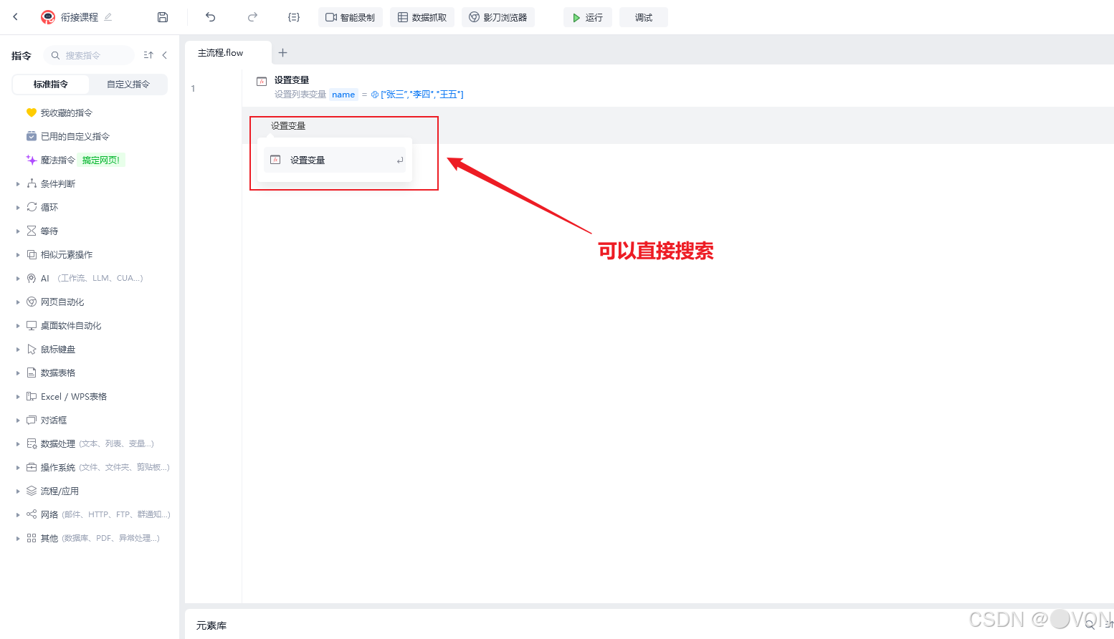Launch the 影刀浏览器 browser
This screenshot has height=639, width=1114.
(x=498, y=17)
